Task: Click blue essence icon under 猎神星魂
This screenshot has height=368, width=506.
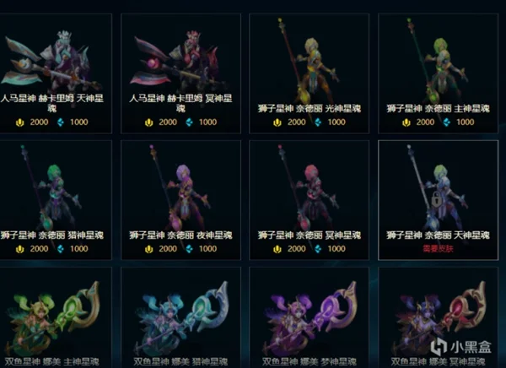Action: click(61, 249)
